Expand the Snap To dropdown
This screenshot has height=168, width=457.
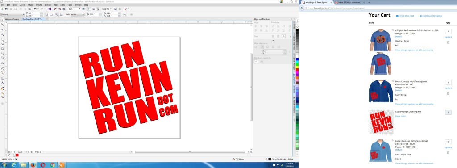coord(107,9)
